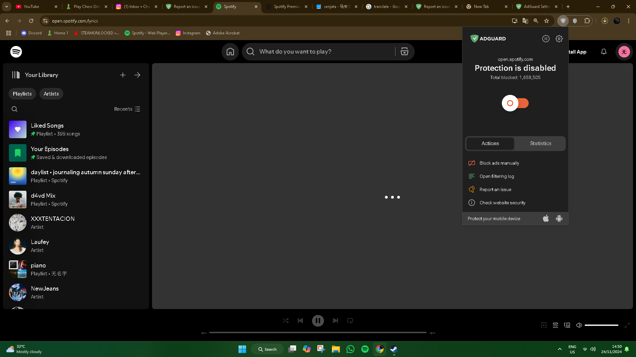Select the Spotify Premium browser tab
Image resolution: width=636 pixels, height=357 pixels.
click(x=287, y=7)
